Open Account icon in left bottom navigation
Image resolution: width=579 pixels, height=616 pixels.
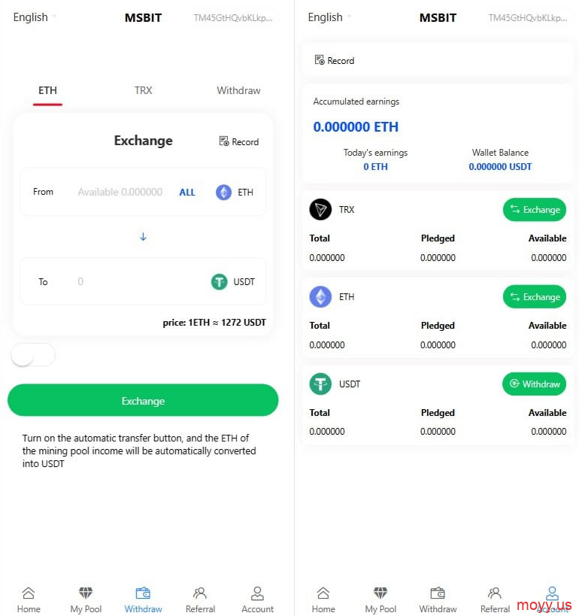pos(257,593)
